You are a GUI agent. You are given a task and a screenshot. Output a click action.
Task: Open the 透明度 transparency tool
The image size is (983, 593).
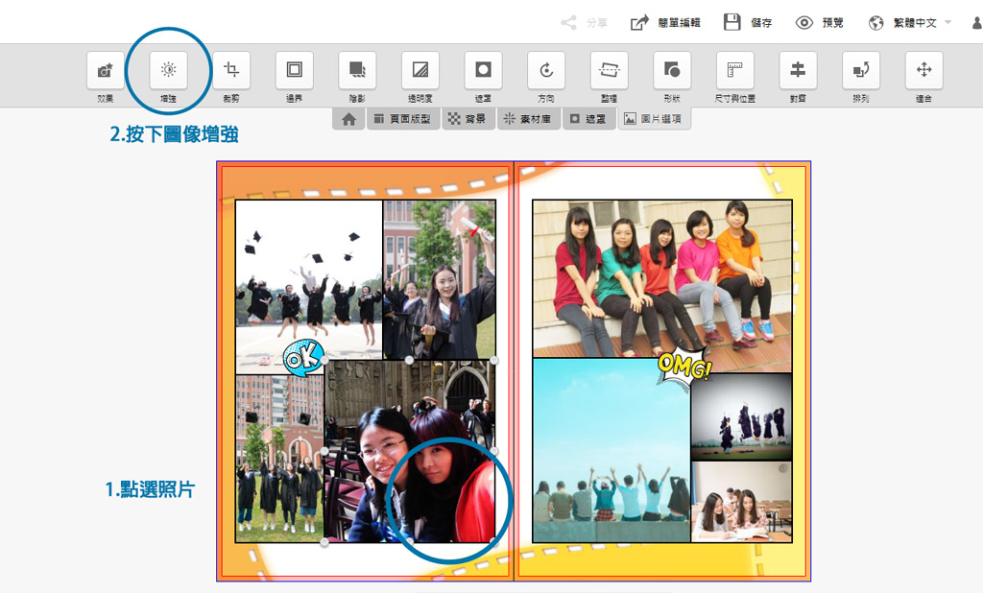[x=420, y=70]
